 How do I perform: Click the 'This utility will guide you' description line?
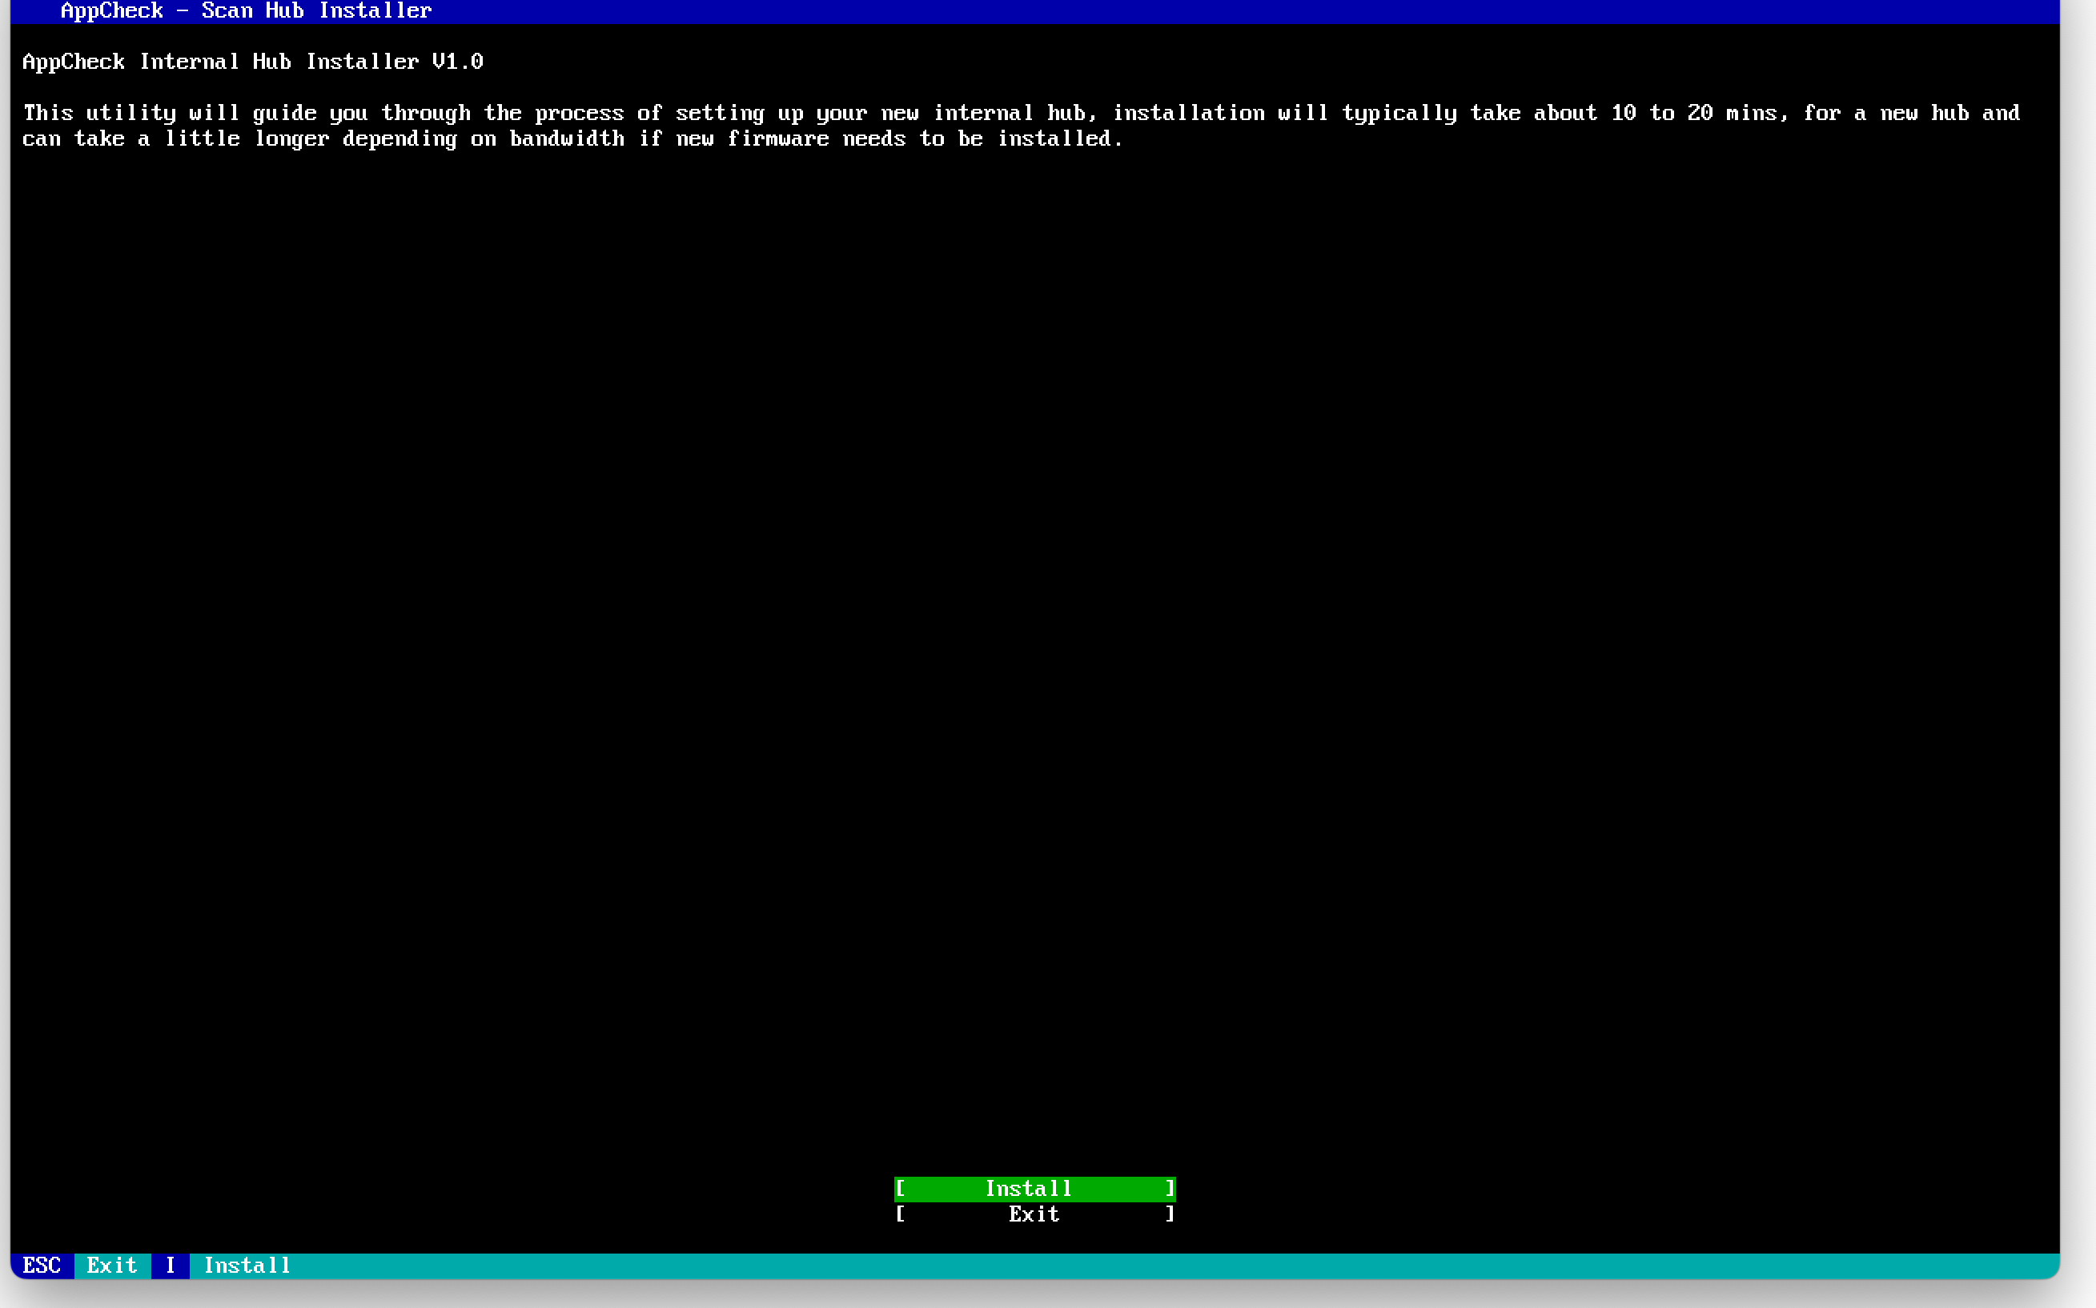(1021, 114)
